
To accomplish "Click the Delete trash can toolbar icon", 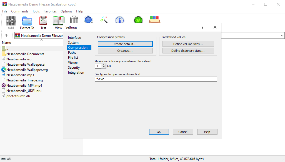I will click(x=74, y=19).
